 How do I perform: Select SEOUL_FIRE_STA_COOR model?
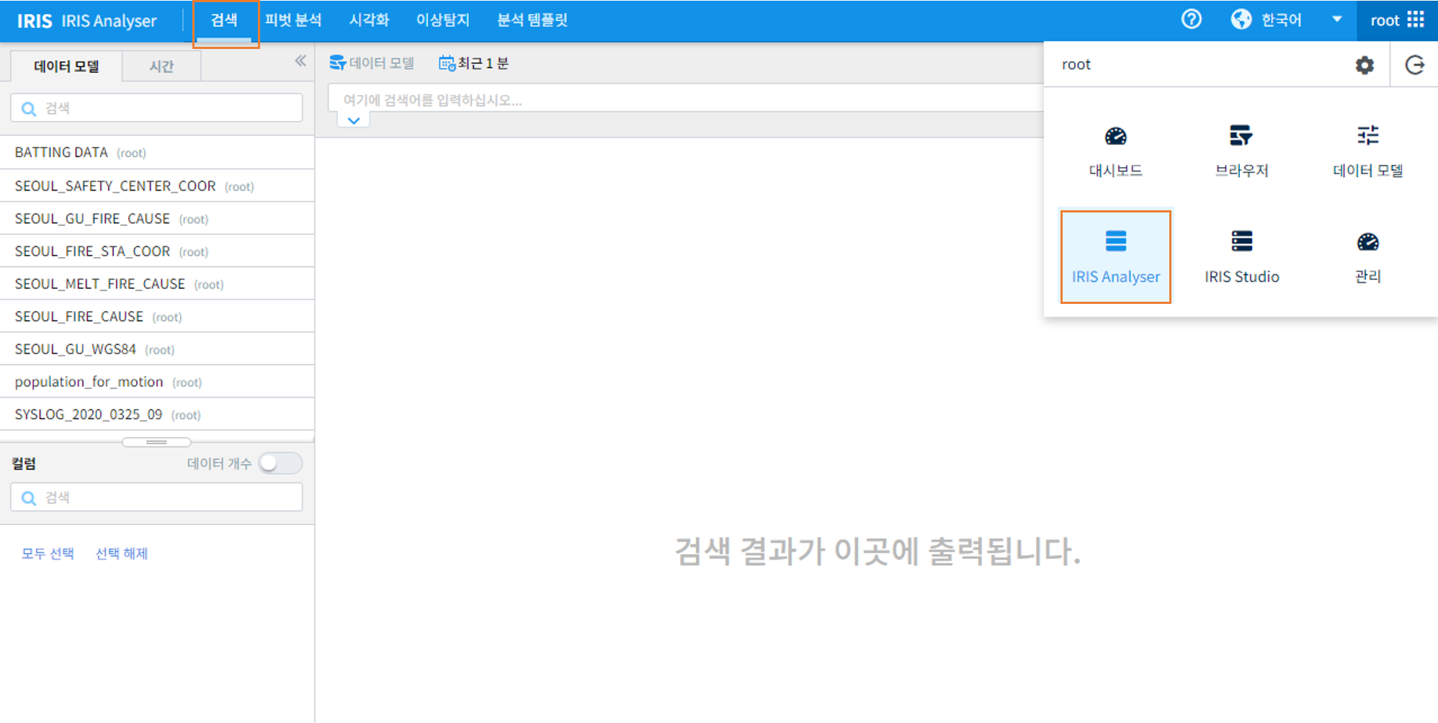(x=157, y=251)
